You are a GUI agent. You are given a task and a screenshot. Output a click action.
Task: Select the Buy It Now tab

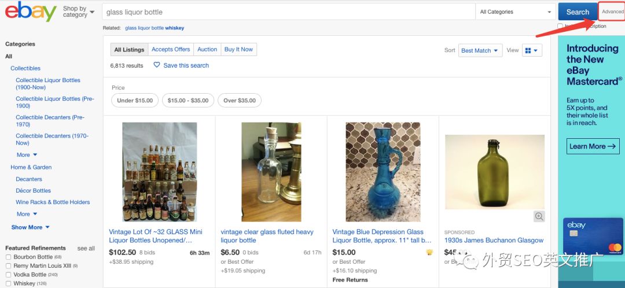(238, 50)
